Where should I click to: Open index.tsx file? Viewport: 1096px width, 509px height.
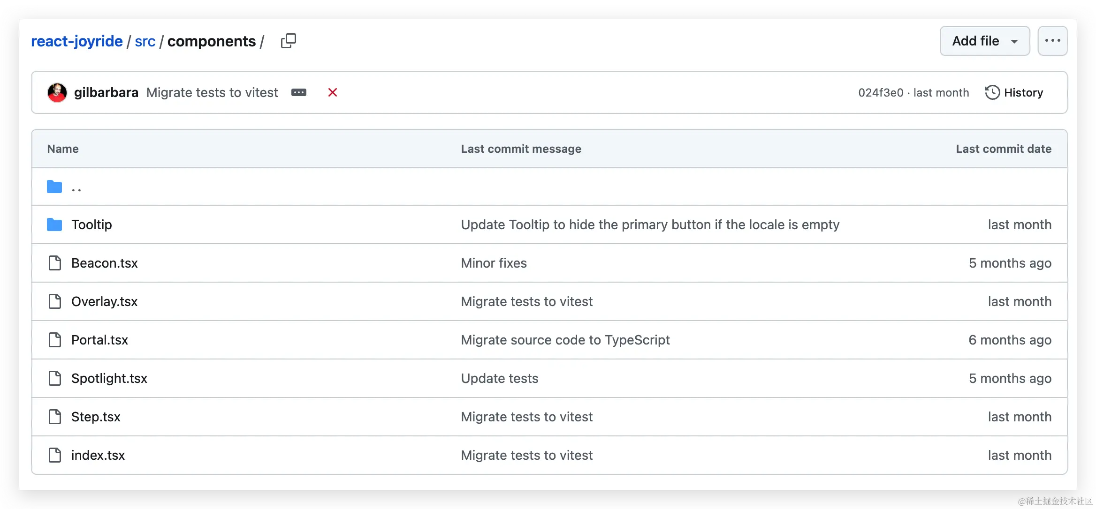tap(98, 455)
